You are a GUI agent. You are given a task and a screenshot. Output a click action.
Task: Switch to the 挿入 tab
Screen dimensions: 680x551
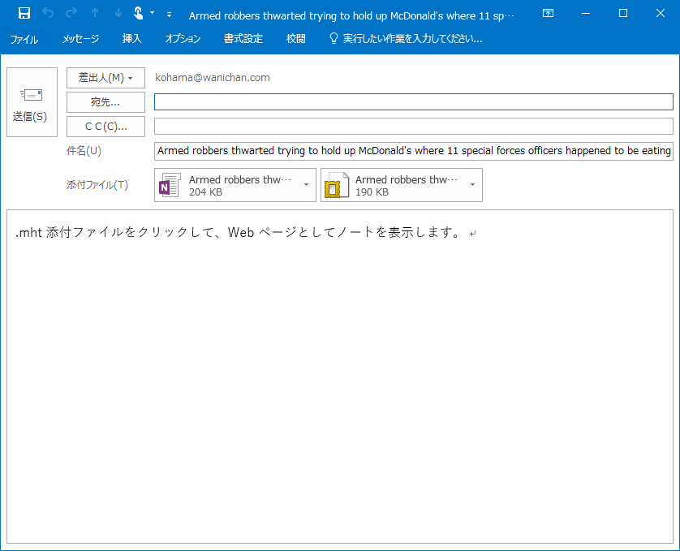131,39
